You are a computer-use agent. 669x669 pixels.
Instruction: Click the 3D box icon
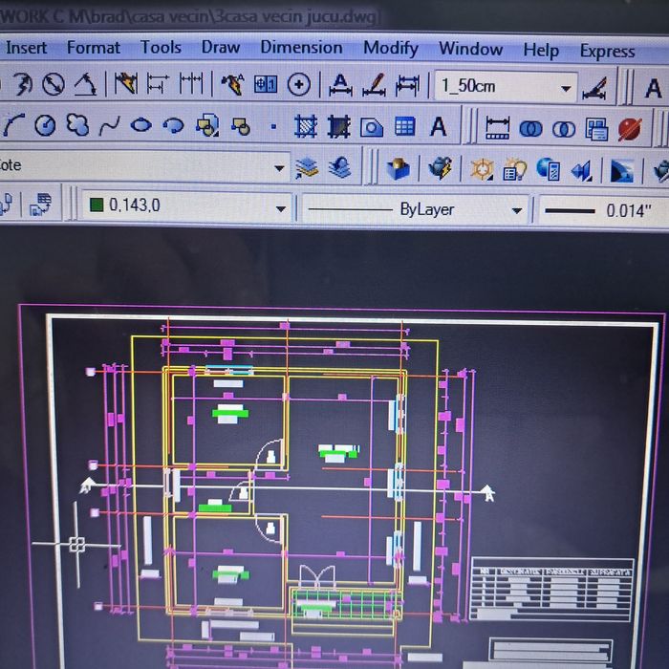coord(399,168)
